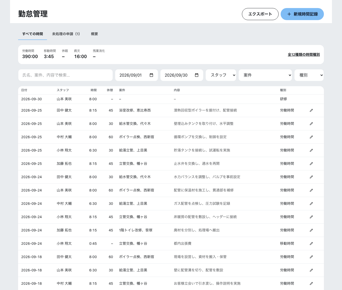Viewport: 342px width, 290px height.
Task: Open the 案件 filter dropdown
Action: coord(265,75)
